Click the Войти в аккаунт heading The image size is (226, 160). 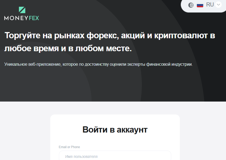tap(115, 130)
